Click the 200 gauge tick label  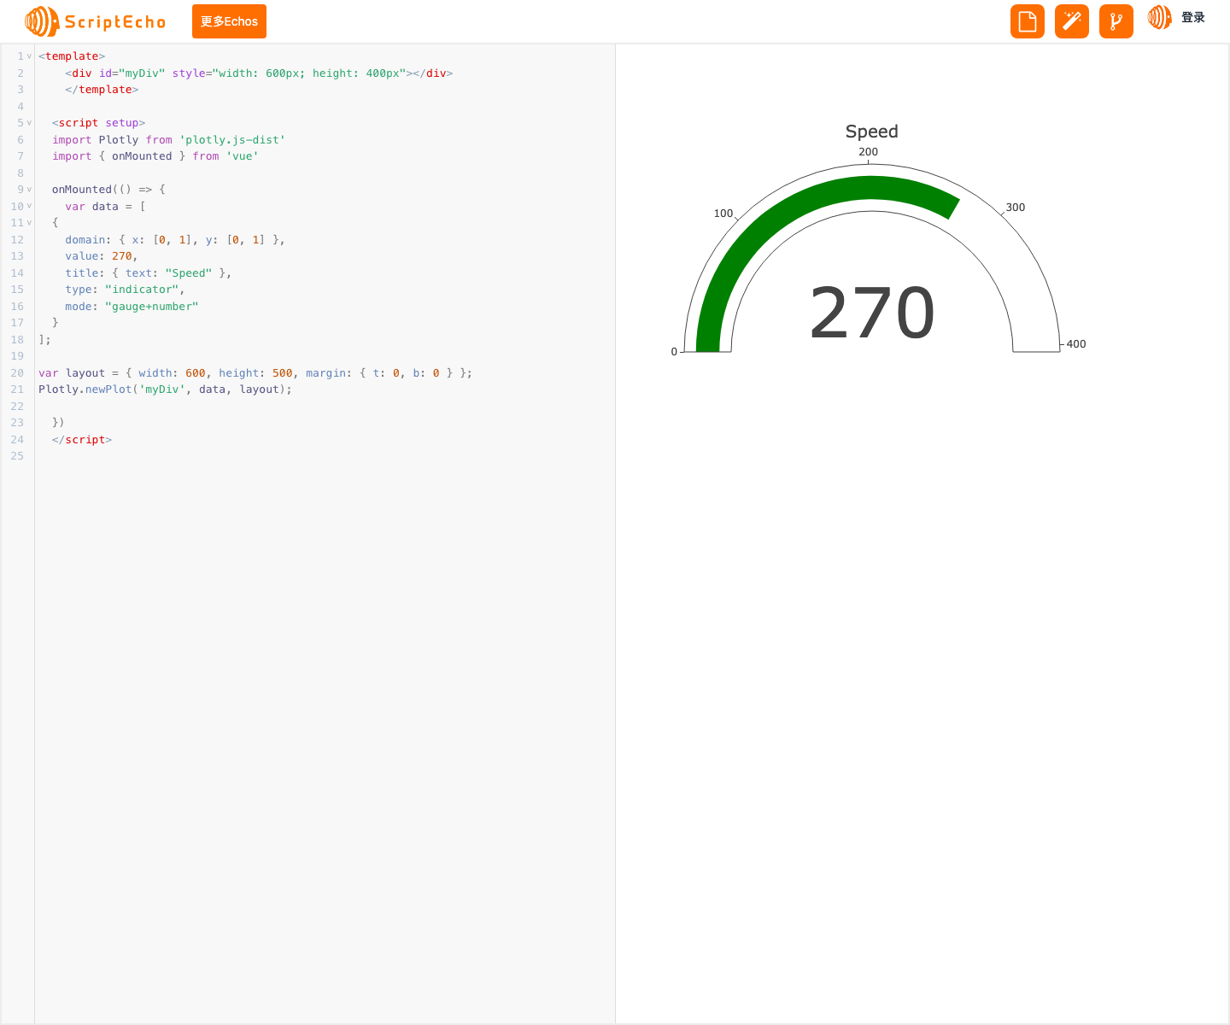(x=869, y=152)
